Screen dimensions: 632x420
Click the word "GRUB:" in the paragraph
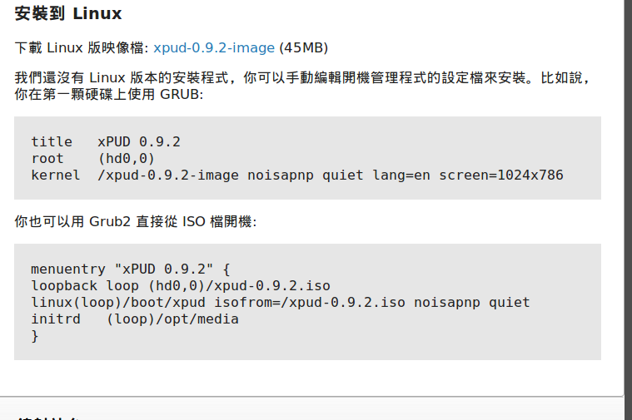click(182, 94)
